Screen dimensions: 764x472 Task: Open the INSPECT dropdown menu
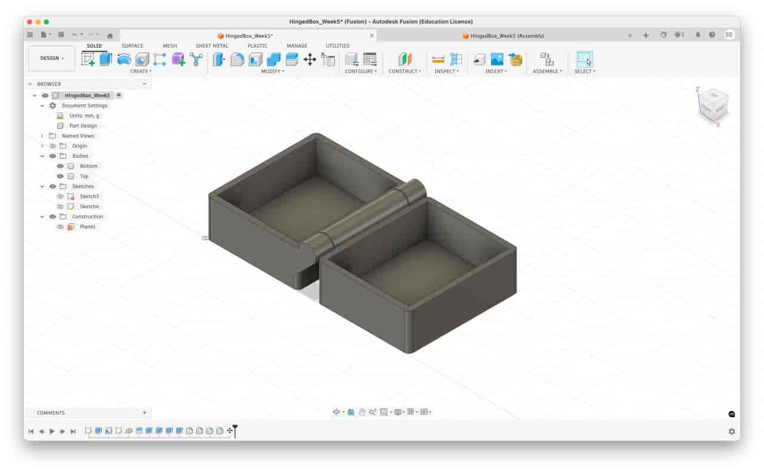coord(447,72)
